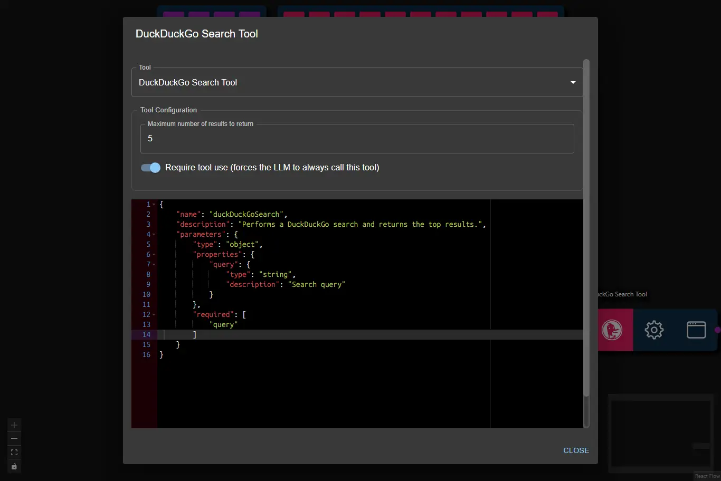Select the browser window icon on the node
Viewport: 721px width, 481px height.
click(x=696, y=329)
